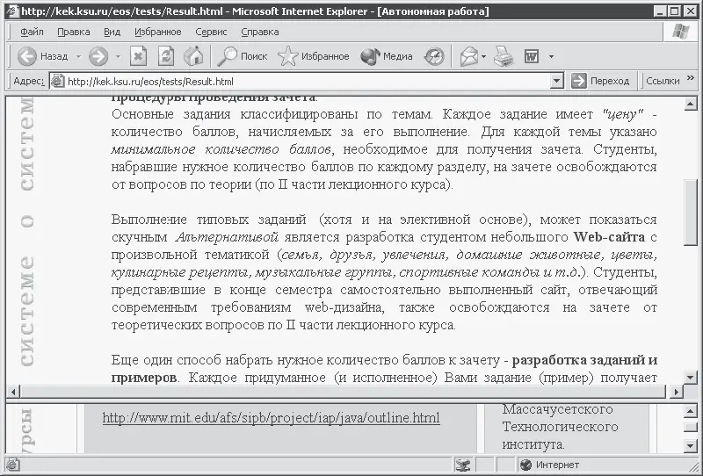Click the Переход (Go) button
This screenshot has width=703, height=476.
point(601,81)
